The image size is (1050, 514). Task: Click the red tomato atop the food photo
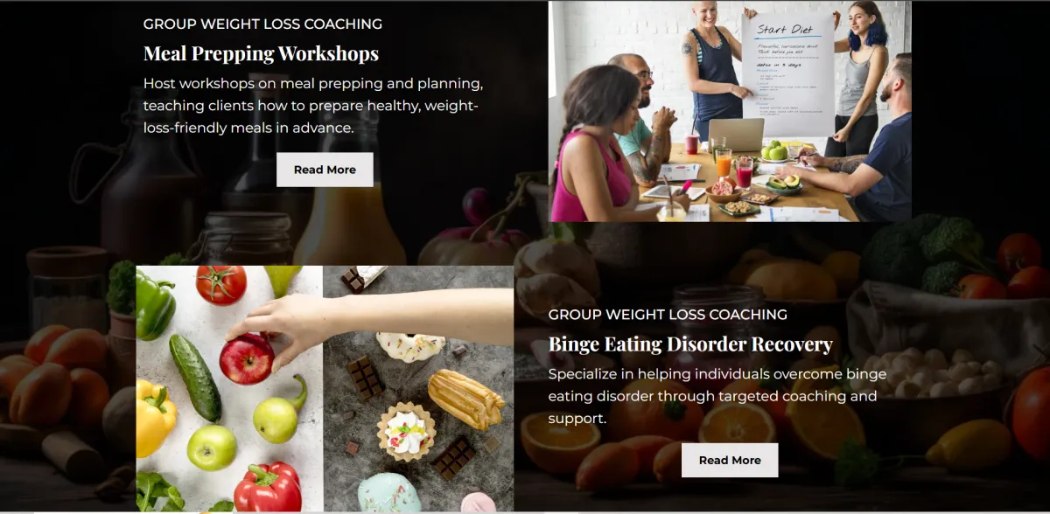220,284
